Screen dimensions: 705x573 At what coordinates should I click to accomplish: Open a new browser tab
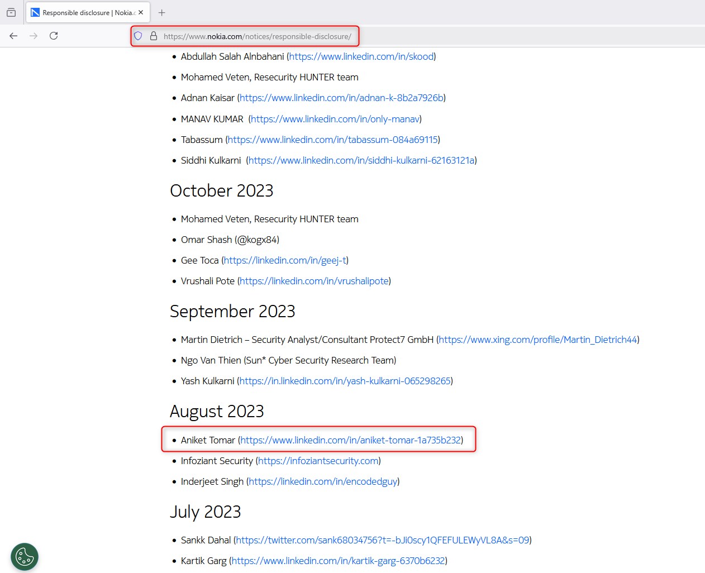(x=162, y=12)
